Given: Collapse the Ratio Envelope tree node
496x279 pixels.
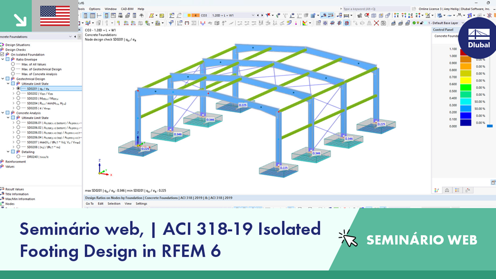Looking at the screenshot, I should (x=3, y=59).
